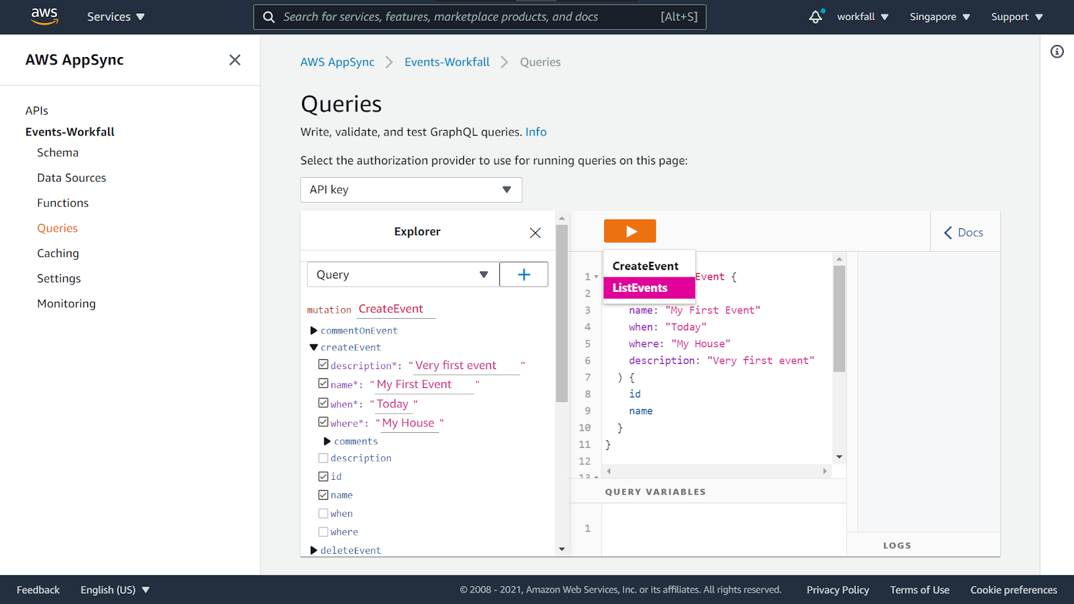Add new operation with plus button

(x=524, y=274)
